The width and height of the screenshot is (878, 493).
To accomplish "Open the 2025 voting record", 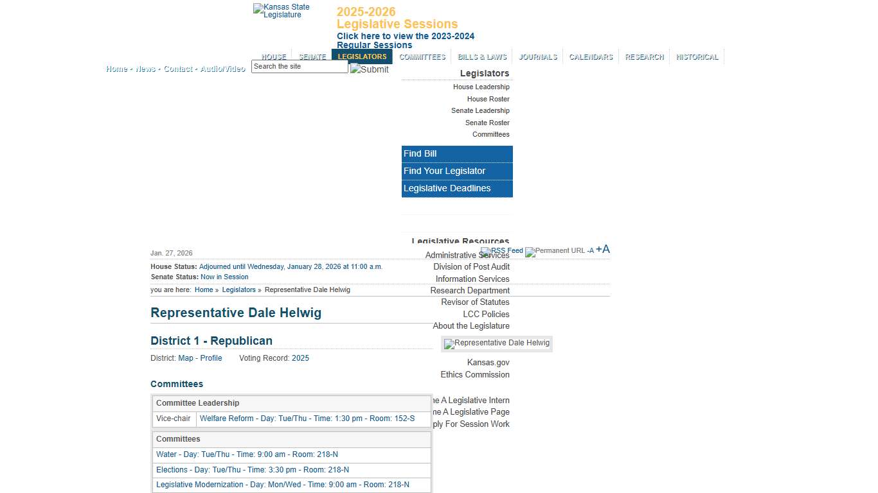I will (300, 358).
